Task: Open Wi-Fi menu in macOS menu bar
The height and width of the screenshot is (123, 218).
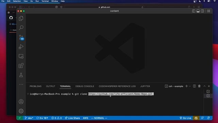Action: coord(215,1)
